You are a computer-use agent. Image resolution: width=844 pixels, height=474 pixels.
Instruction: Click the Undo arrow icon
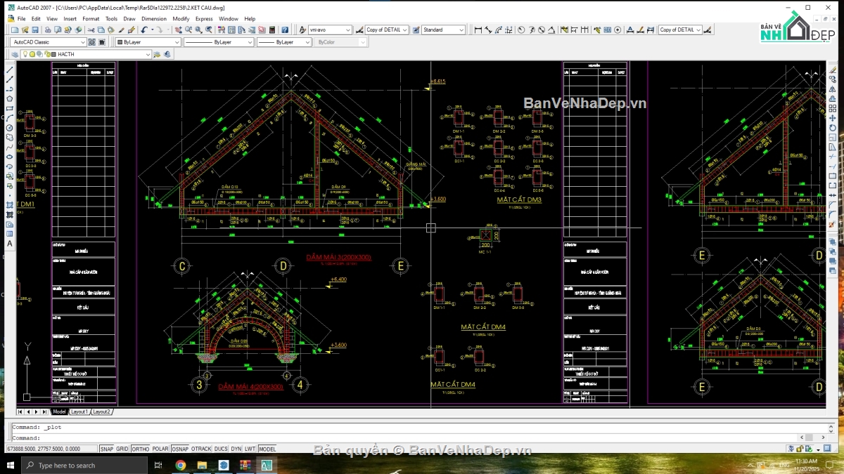(x=143, y=30)
